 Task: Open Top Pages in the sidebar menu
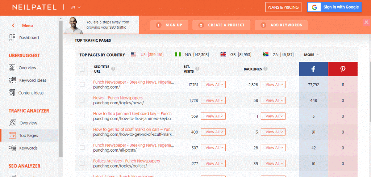(x=29, y=135)
